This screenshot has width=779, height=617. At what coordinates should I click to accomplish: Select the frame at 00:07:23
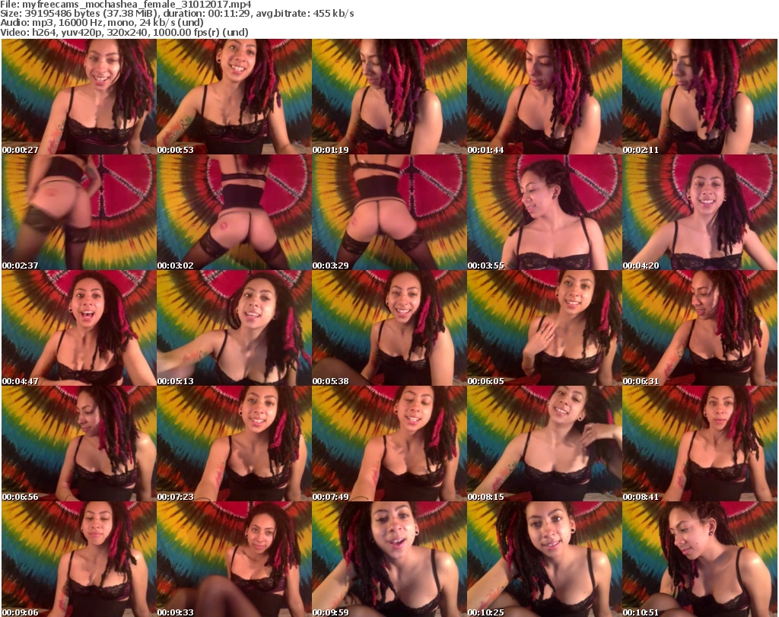point(234,444)
